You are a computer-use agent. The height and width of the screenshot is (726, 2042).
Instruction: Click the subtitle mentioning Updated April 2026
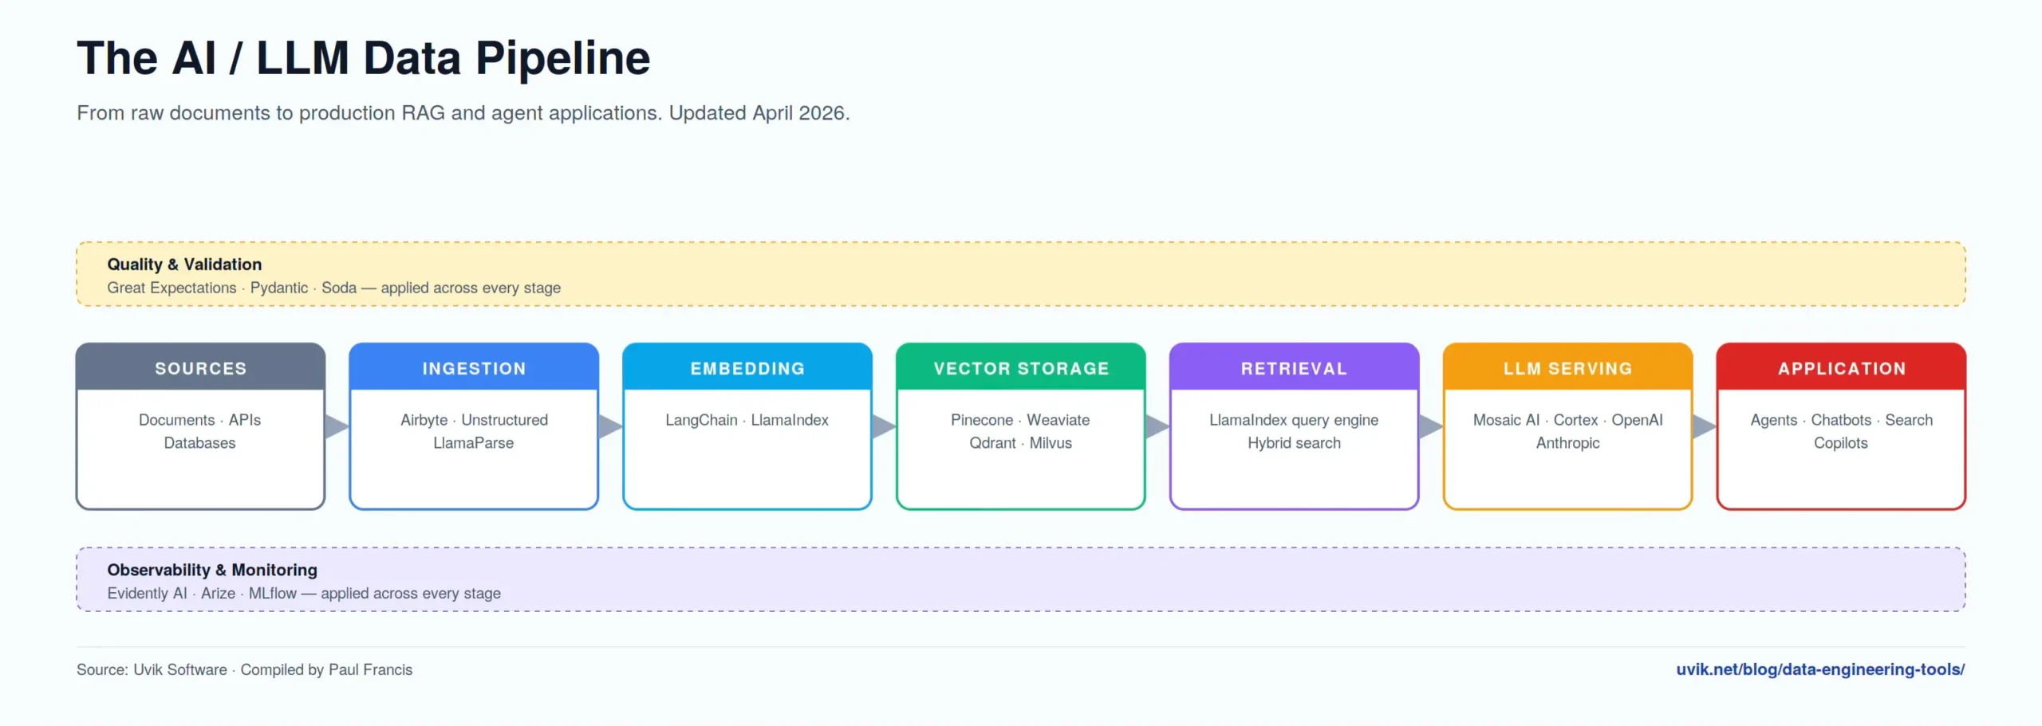[463, 113]
